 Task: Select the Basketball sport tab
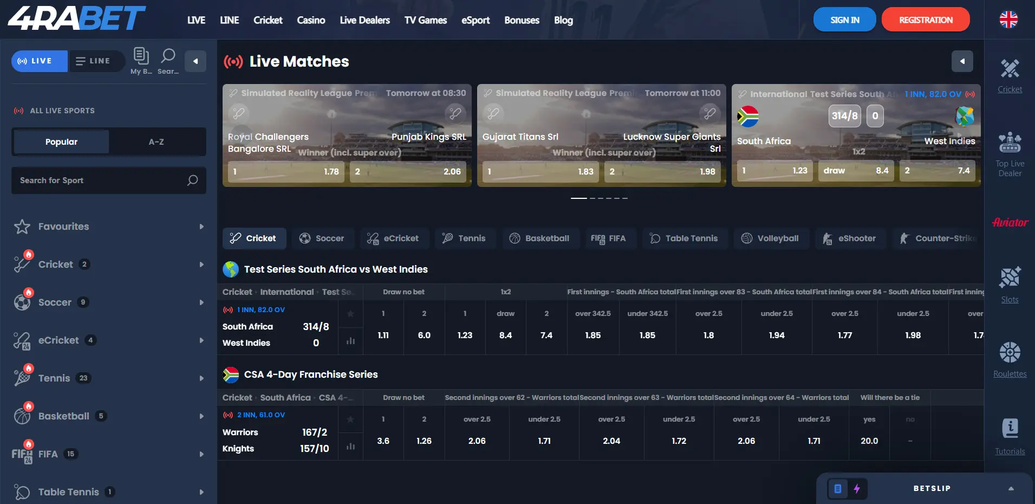point(539,238)
